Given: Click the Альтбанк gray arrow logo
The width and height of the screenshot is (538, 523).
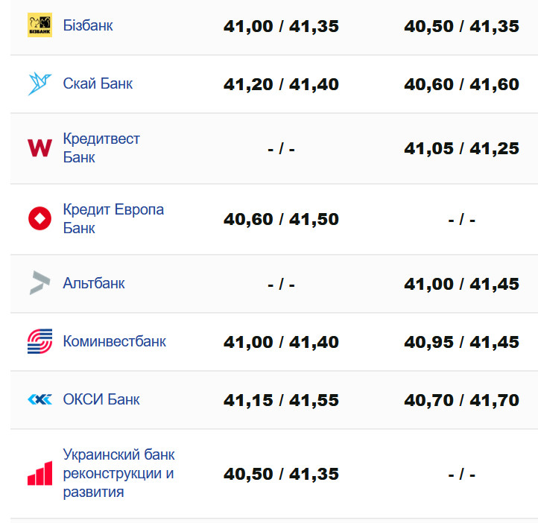Looking at the screenshot, I should [x=39, y=283].
